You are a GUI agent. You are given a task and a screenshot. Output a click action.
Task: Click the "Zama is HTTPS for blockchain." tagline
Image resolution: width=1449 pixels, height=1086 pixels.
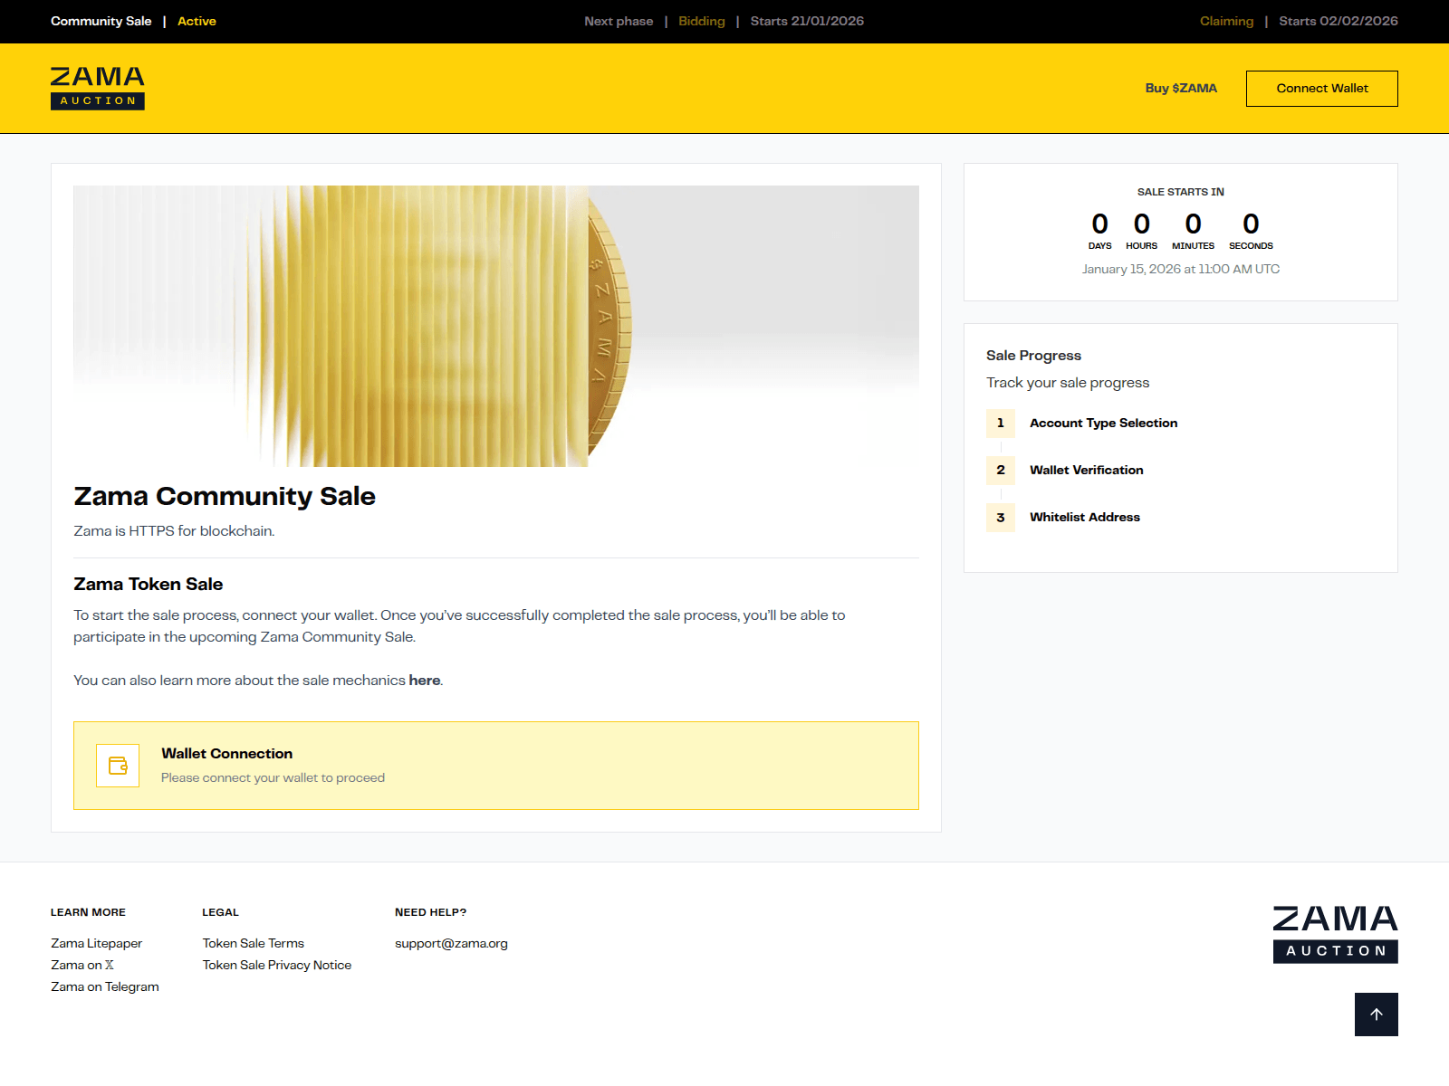(x=174, y=531)
